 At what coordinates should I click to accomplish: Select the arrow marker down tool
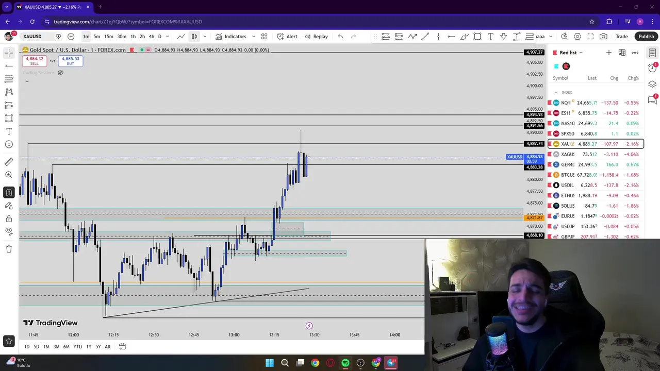pos(503,37)
